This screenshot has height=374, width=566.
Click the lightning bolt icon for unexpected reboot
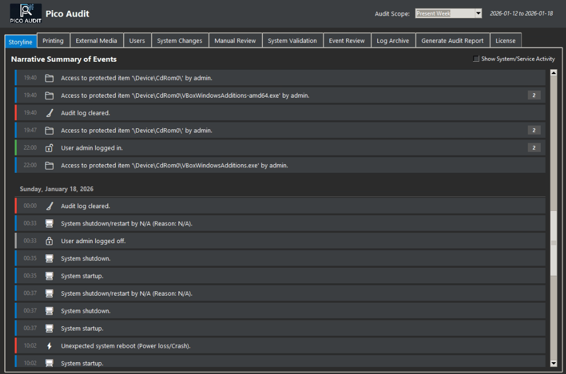click(x=49, y=346)
